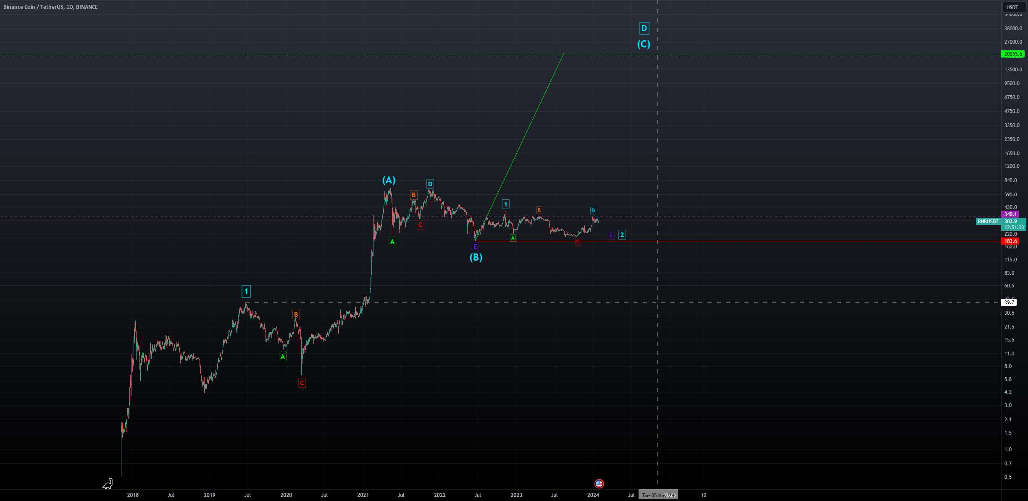Select the boxed 2 wave label

click(622, 235)
